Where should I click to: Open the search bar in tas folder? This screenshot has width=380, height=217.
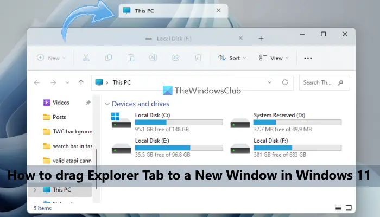click(x=67, y=146)
